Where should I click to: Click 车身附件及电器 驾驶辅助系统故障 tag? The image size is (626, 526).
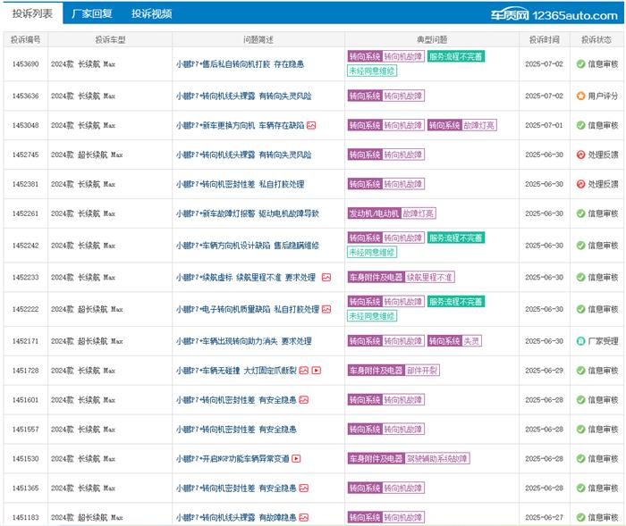[x=409, y=459]
